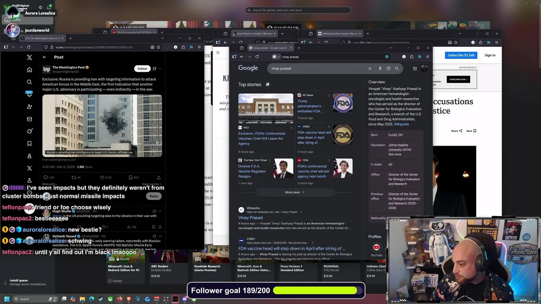This screenshot has width=541, height=304.
Task: Switch to the Washington Post on X tab
Action: point(42,38)
